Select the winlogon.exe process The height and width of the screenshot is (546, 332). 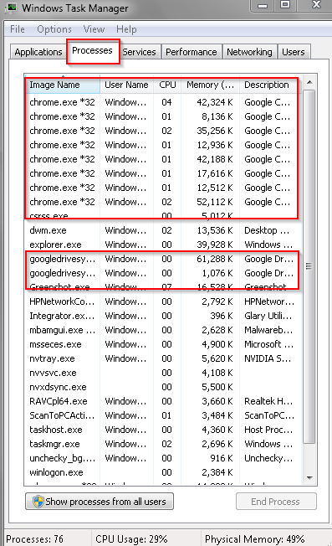[x=163, y=472]
